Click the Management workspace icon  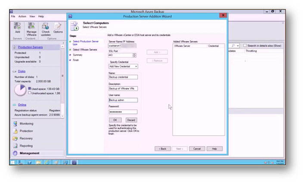pos(16,153)
